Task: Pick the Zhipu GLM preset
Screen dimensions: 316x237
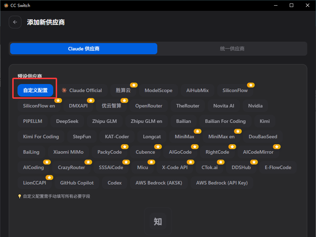Action: (x=104, y=121)
